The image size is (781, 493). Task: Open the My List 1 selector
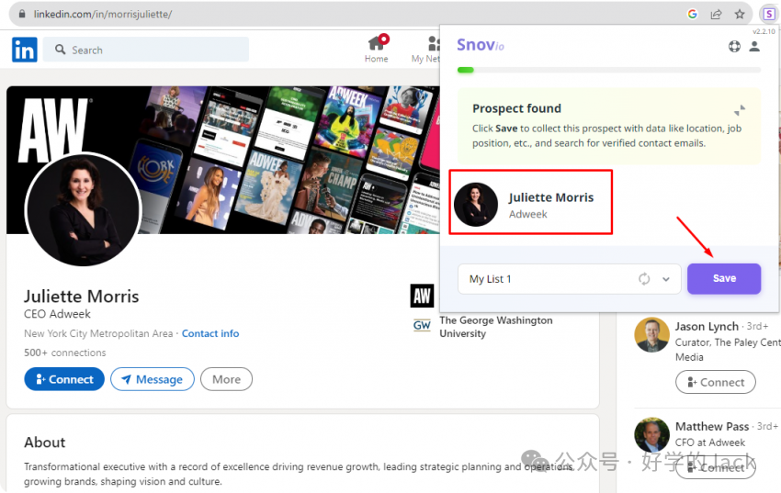[x=570, y=279]
